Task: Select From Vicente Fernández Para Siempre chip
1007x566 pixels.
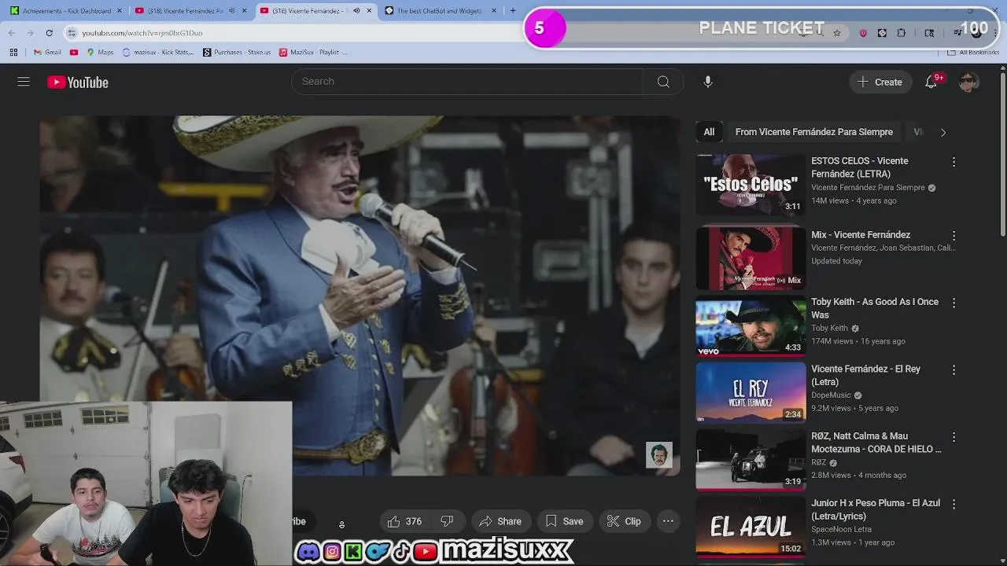Action: [814, 132]
